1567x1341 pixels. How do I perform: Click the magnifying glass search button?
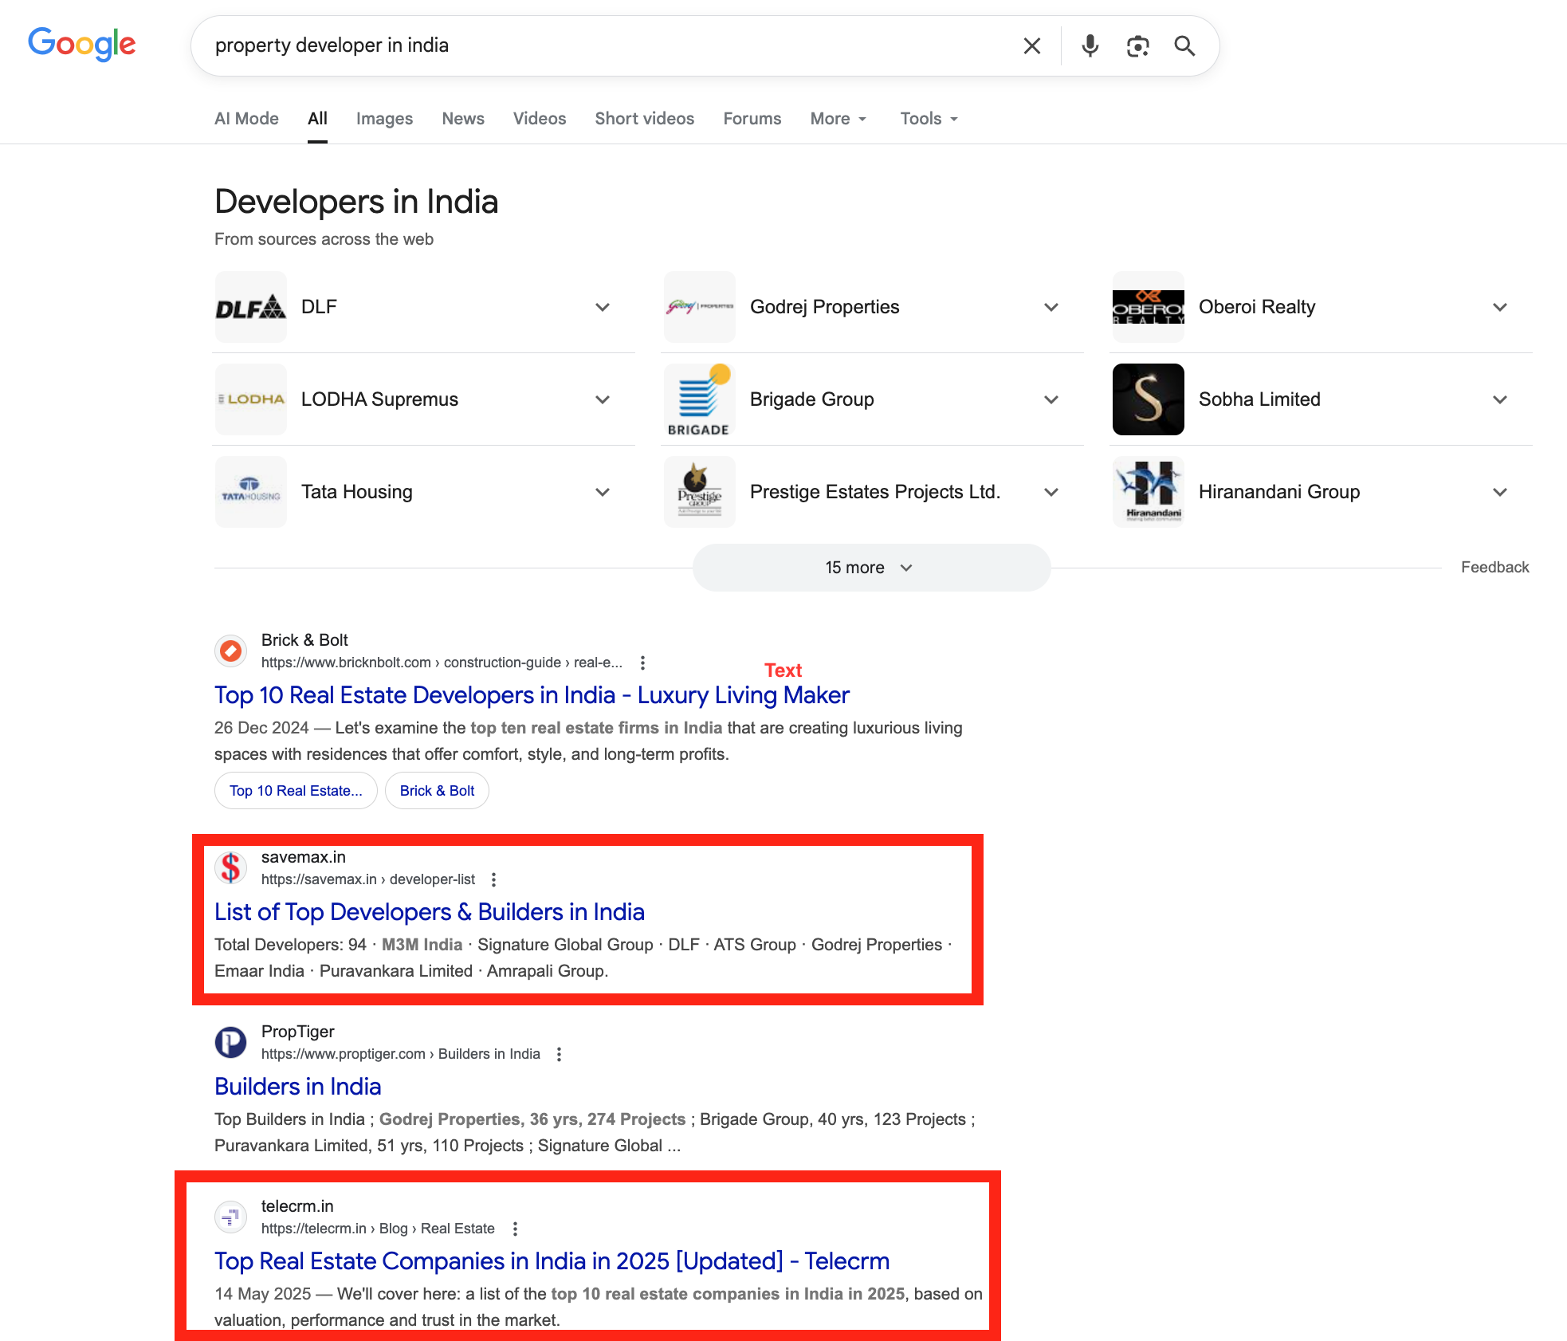click(x=1184, y=46)
